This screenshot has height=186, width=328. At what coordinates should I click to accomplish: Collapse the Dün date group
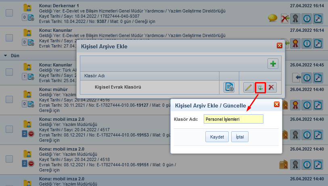pos(6,55)
